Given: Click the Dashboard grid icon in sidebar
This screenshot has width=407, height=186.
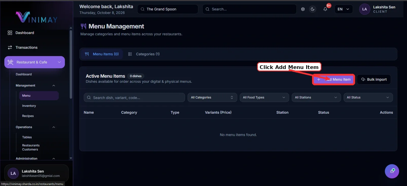Looking at the screenshot, I should pos(10,33).
